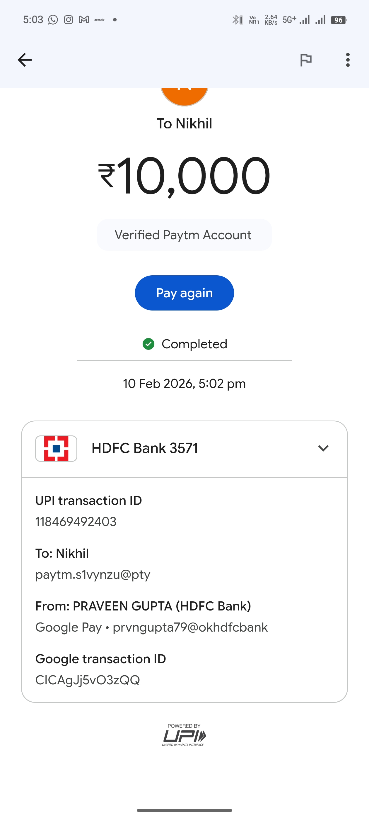Tap the WhatsApp notification icon
This screenshot has width=369, height=821.
pos(53,20)
